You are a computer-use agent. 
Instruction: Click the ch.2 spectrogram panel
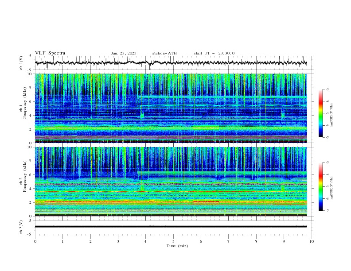171,182
